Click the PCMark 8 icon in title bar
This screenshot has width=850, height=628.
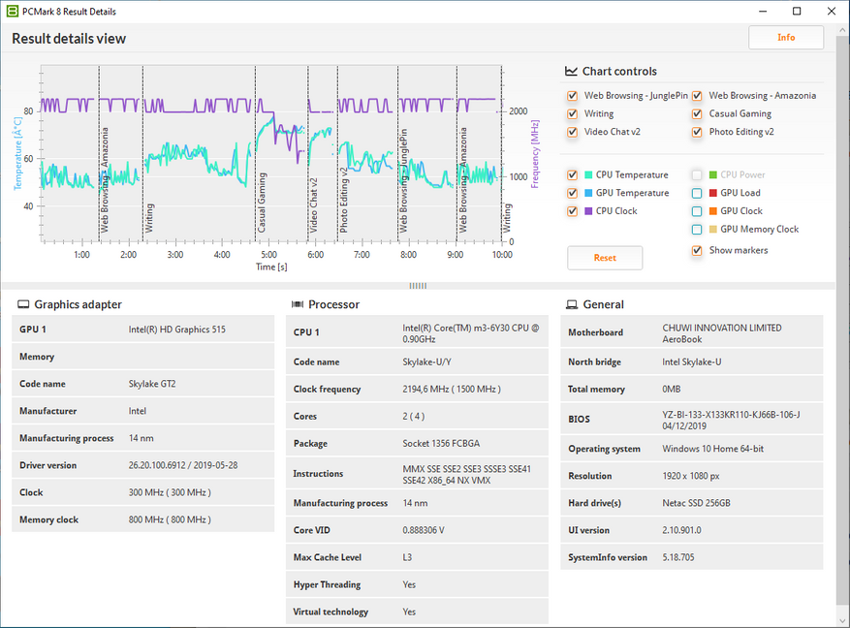pos(12,11)
